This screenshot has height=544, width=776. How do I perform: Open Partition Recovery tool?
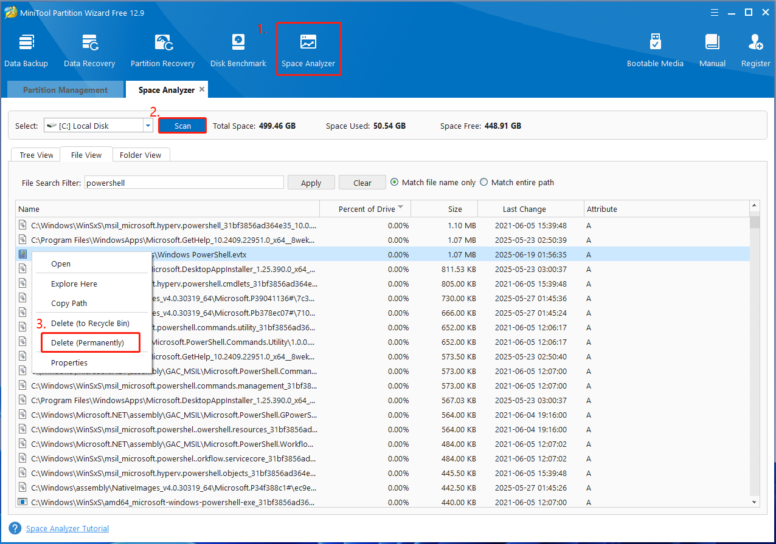(162, 50)
